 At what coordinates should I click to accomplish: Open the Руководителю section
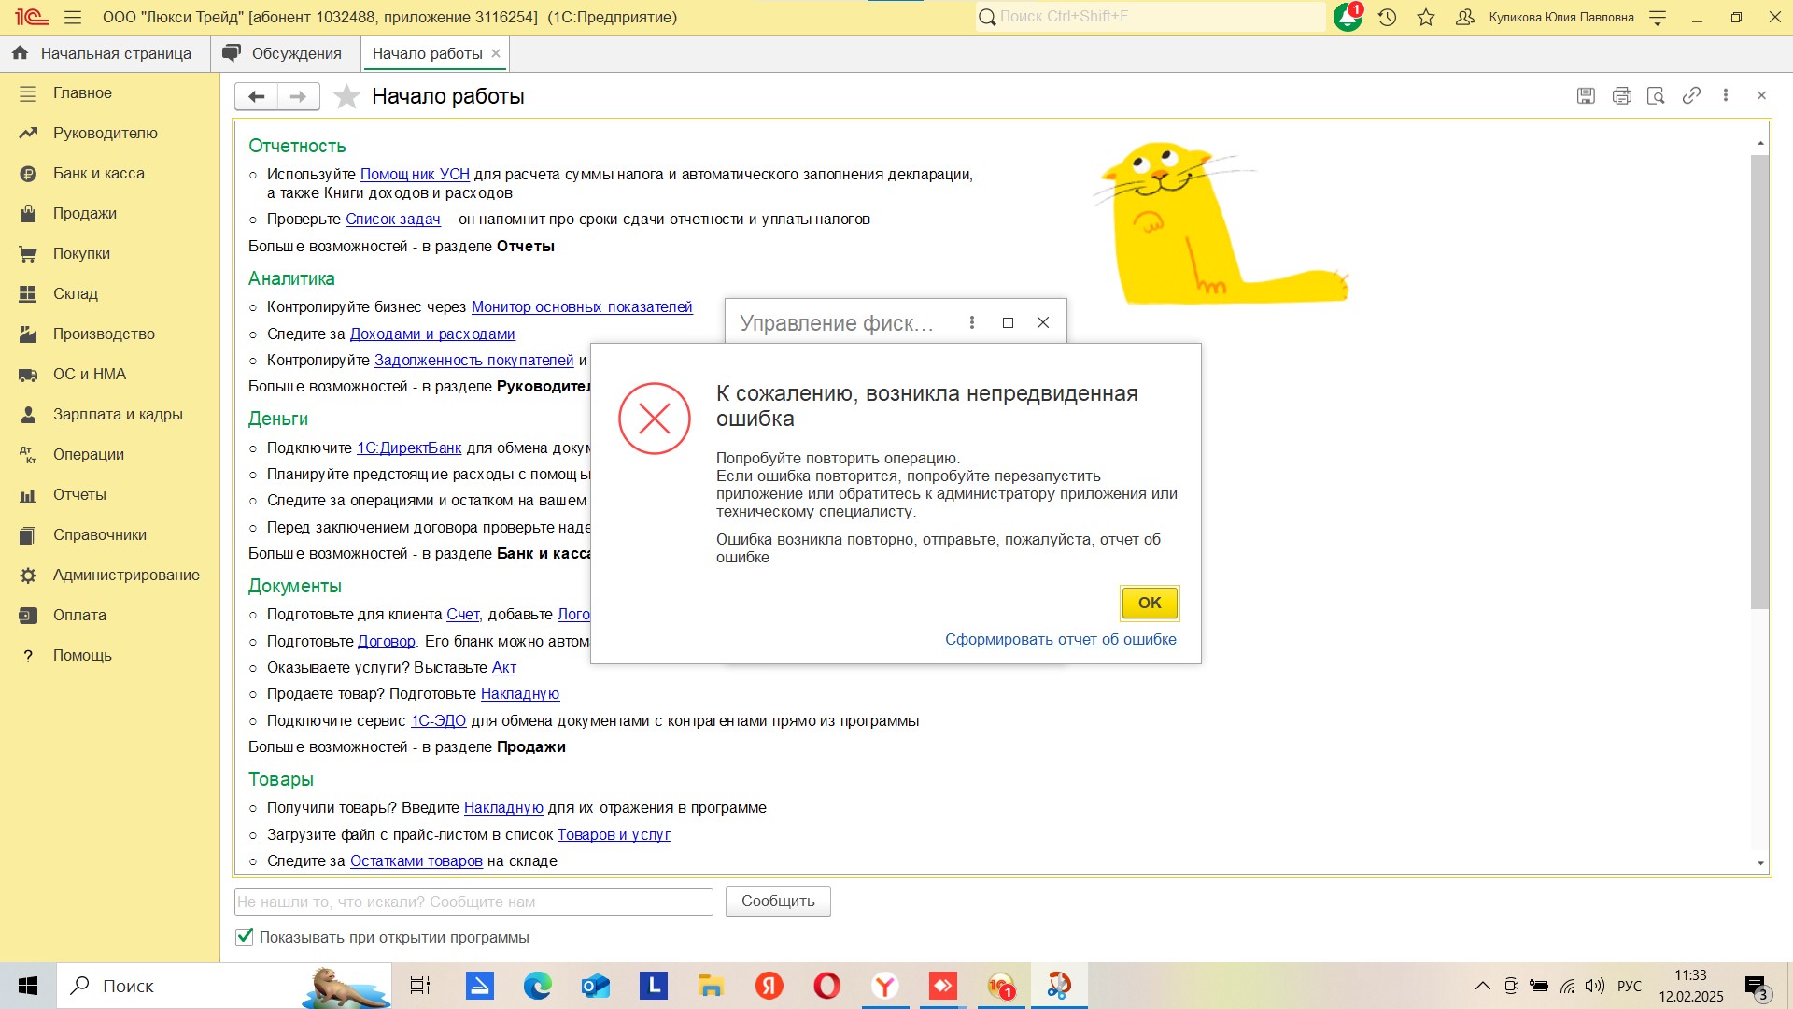click(x=105, y=133)
